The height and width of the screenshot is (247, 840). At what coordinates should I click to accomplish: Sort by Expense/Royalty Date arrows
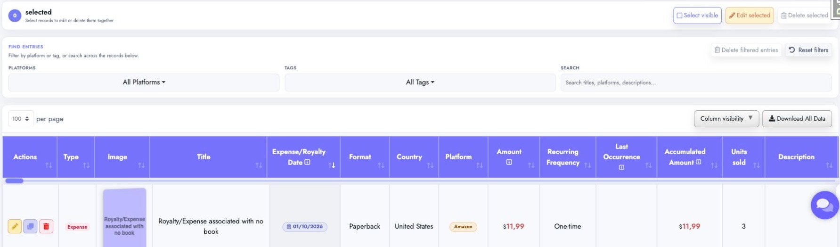[332, 165]
